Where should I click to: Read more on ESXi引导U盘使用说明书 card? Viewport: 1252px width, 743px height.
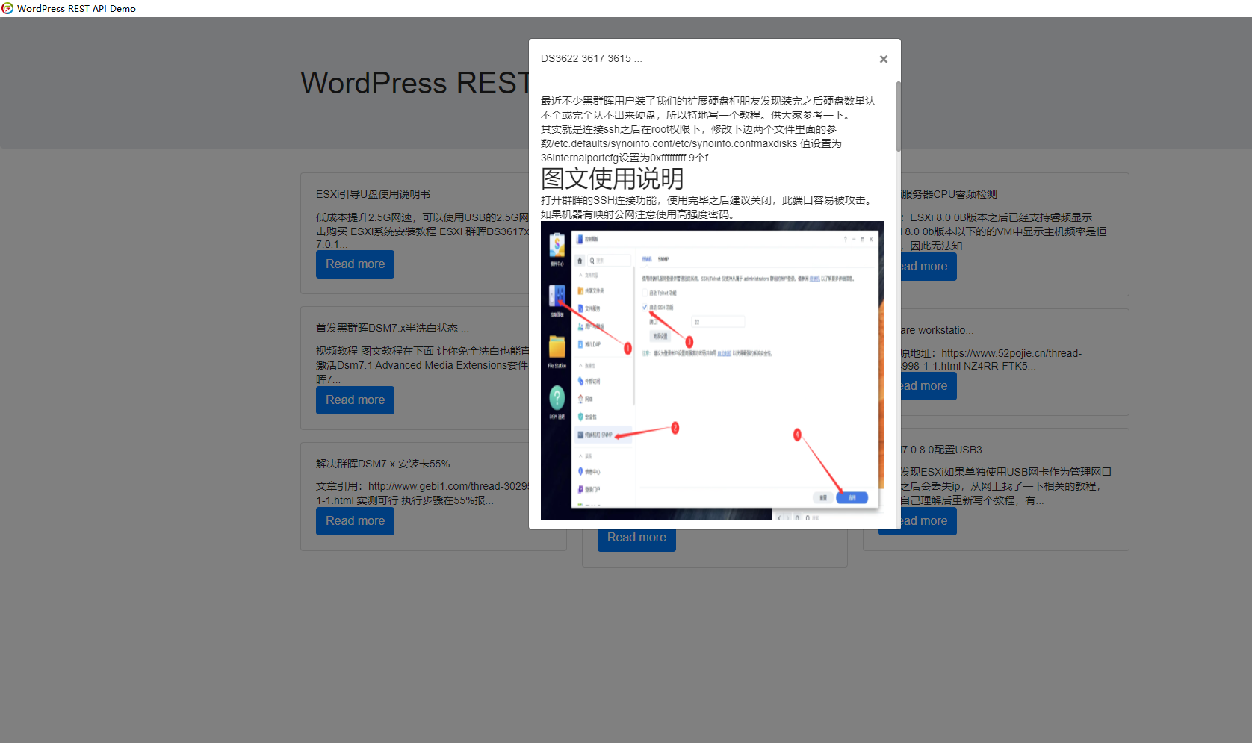355,264
